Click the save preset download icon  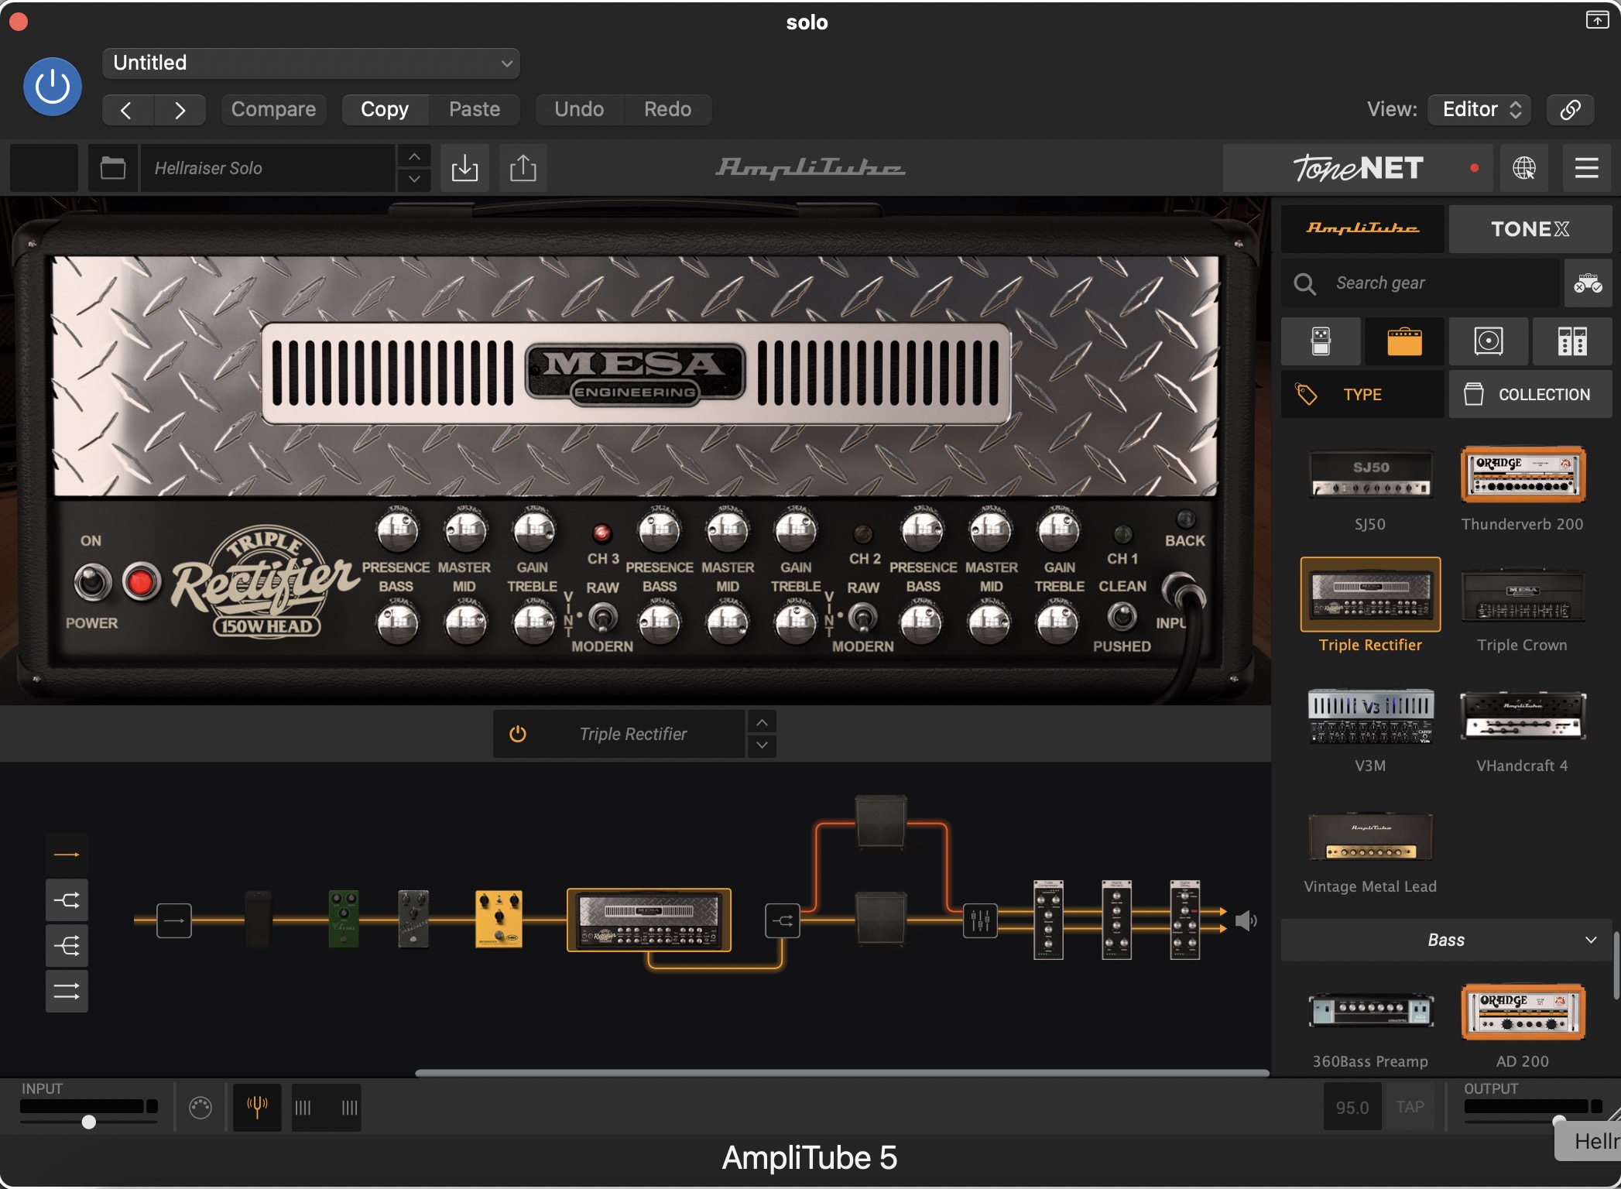point(464,168)
